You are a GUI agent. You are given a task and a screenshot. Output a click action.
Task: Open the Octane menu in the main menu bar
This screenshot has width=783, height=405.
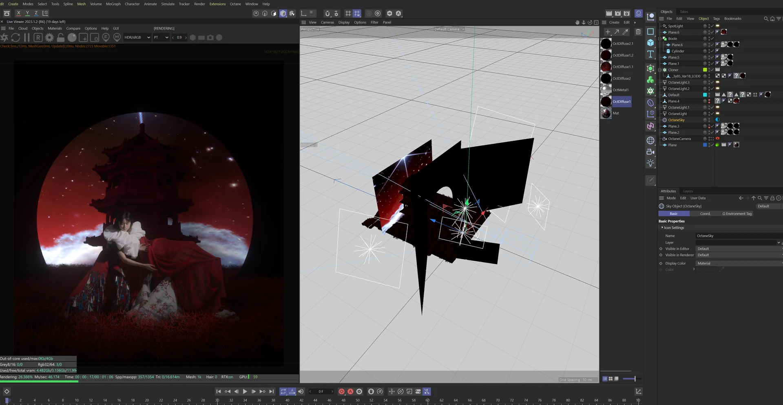click(x=235, y=4)
